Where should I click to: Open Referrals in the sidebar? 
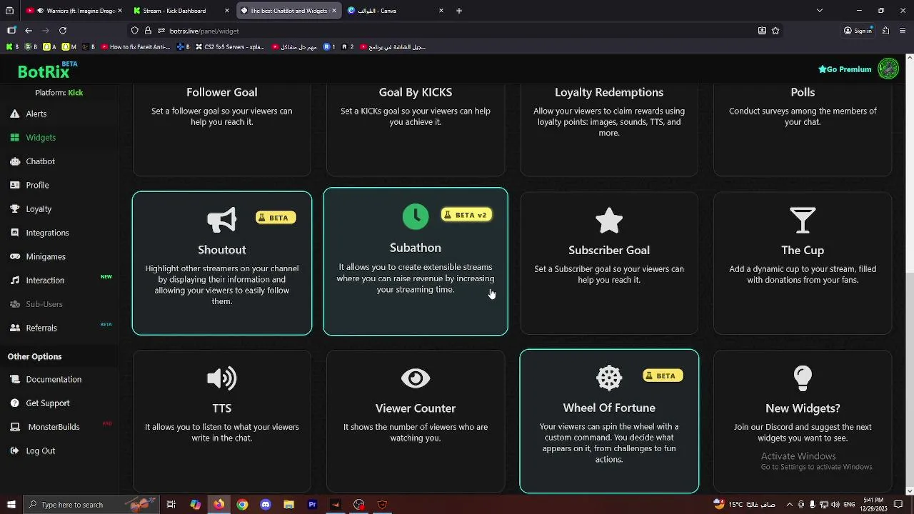pos(41,328)
